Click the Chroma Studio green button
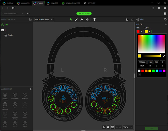 [84, 14]
